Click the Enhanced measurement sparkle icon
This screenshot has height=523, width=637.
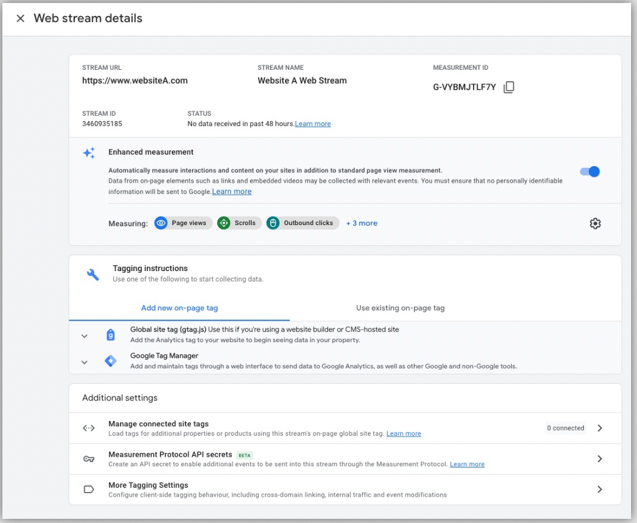[x=89, y=153]
